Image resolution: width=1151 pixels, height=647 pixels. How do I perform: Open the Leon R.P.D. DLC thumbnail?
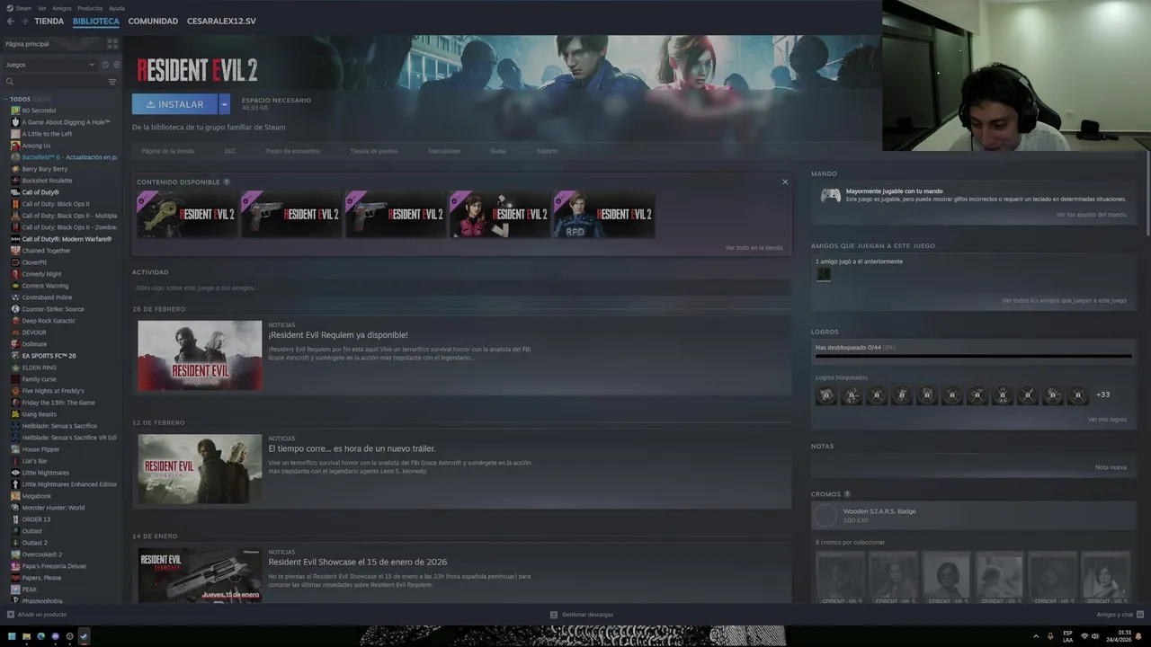pyautogui.click(x=603, y=214)
